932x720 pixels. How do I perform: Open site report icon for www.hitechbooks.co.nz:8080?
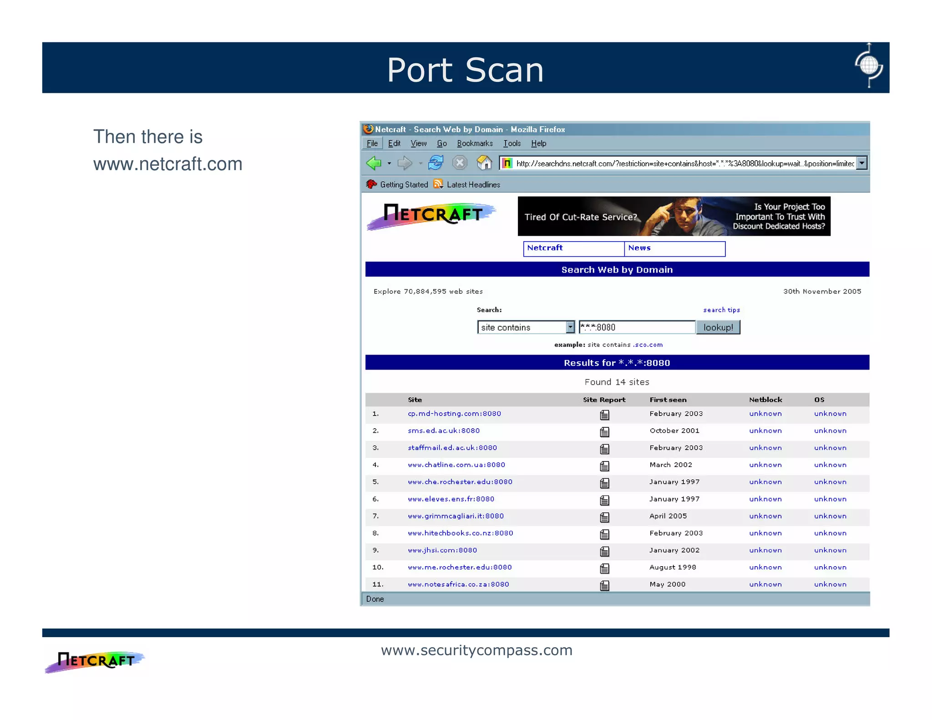[x=604, y=534]
